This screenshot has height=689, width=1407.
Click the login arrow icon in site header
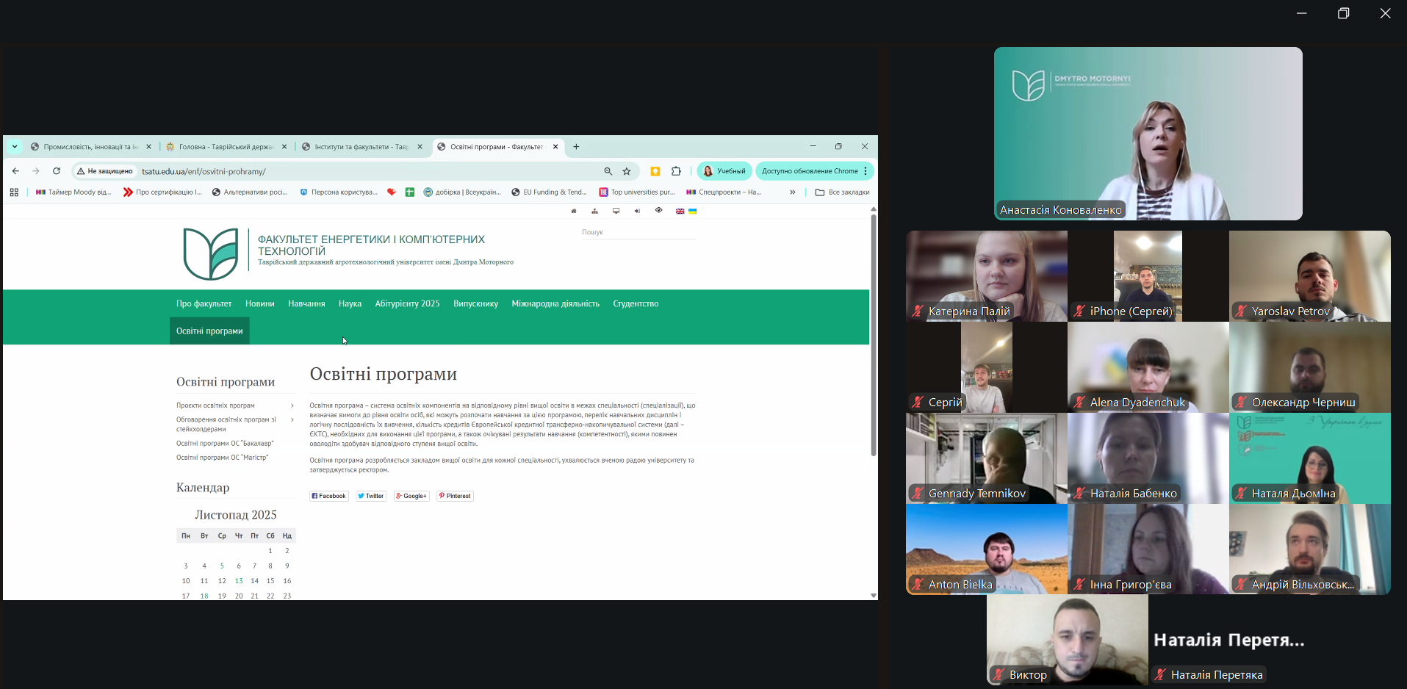point(637,212)
